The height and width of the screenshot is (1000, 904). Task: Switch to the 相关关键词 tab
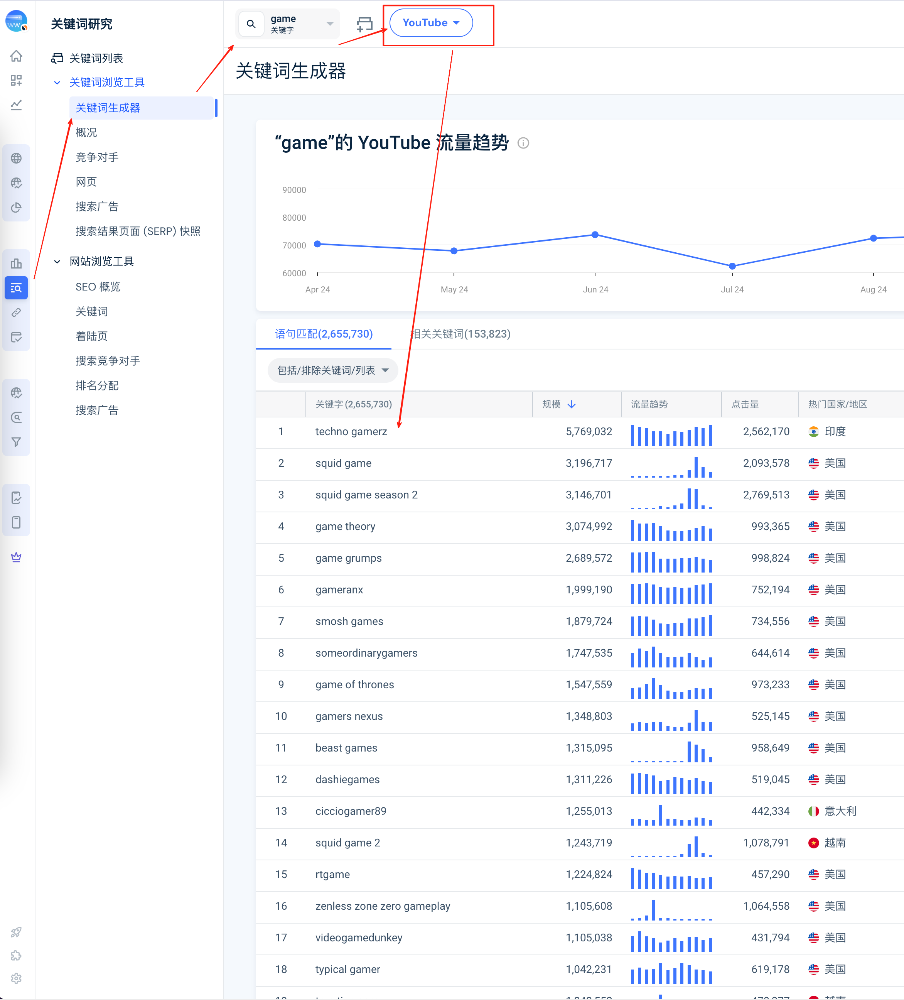(461, 334)
